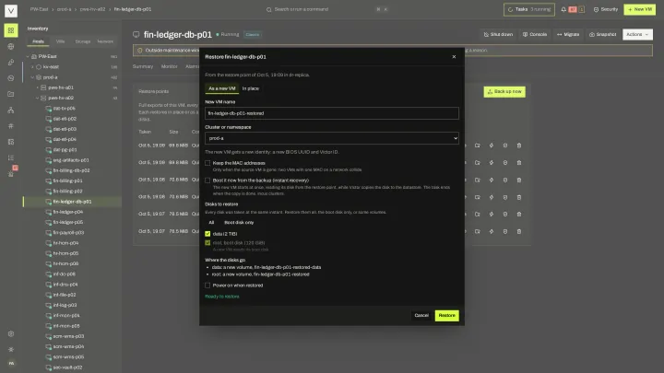Click the root boot disk checkbox

click(207, 243)
